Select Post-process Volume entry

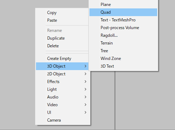(x=123, y=28)
